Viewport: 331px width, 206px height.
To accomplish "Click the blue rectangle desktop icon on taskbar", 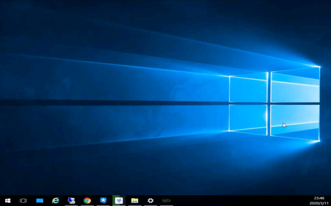I will 40,201.
